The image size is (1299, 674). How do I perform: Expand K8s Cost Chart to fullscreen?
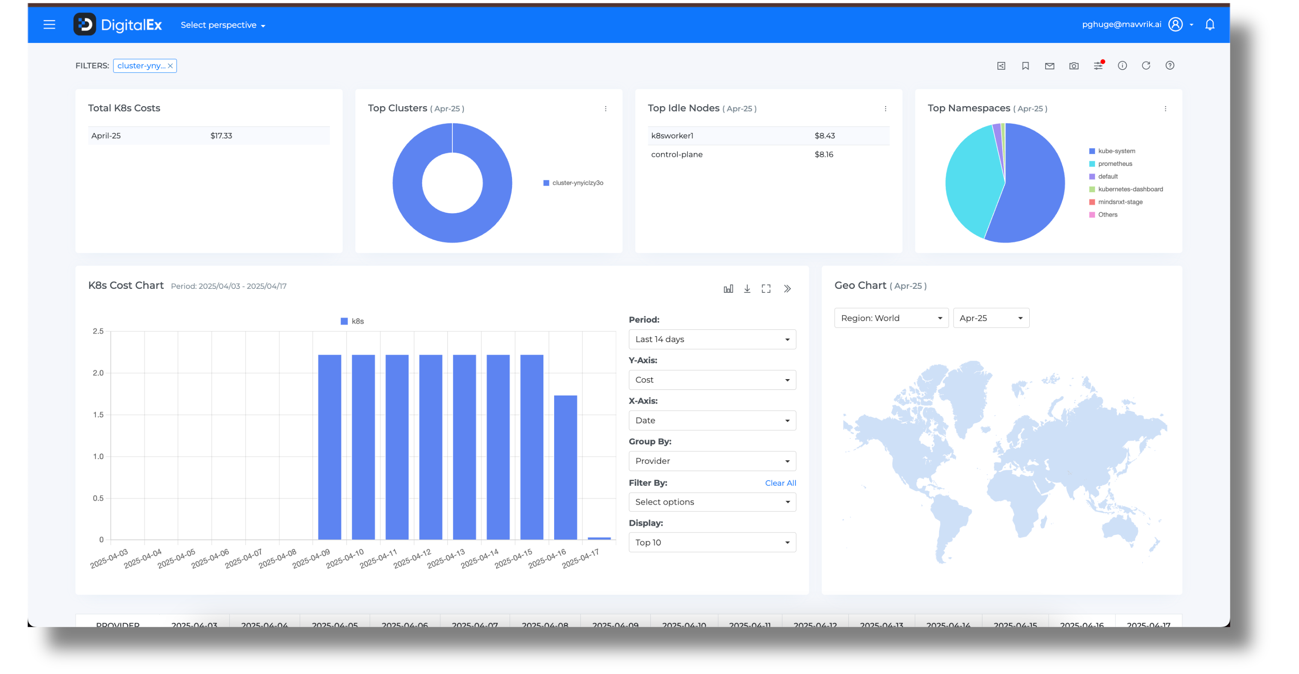pyautogui.click(x=766, y=288)
